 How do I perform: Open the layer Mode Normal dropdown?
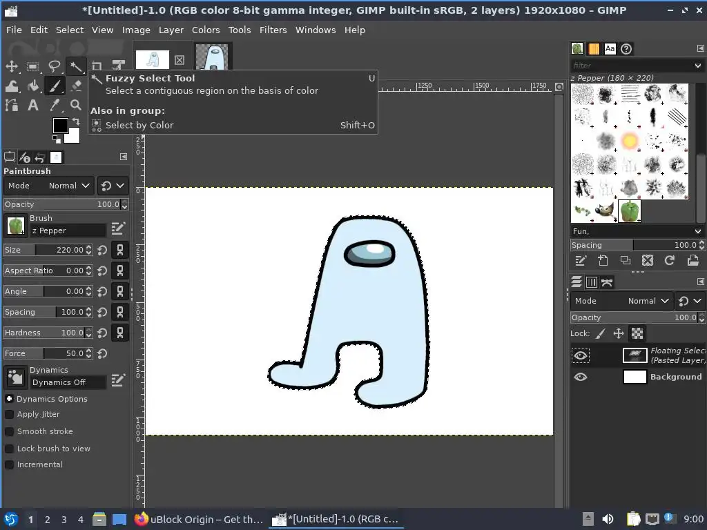click(622, 301)
